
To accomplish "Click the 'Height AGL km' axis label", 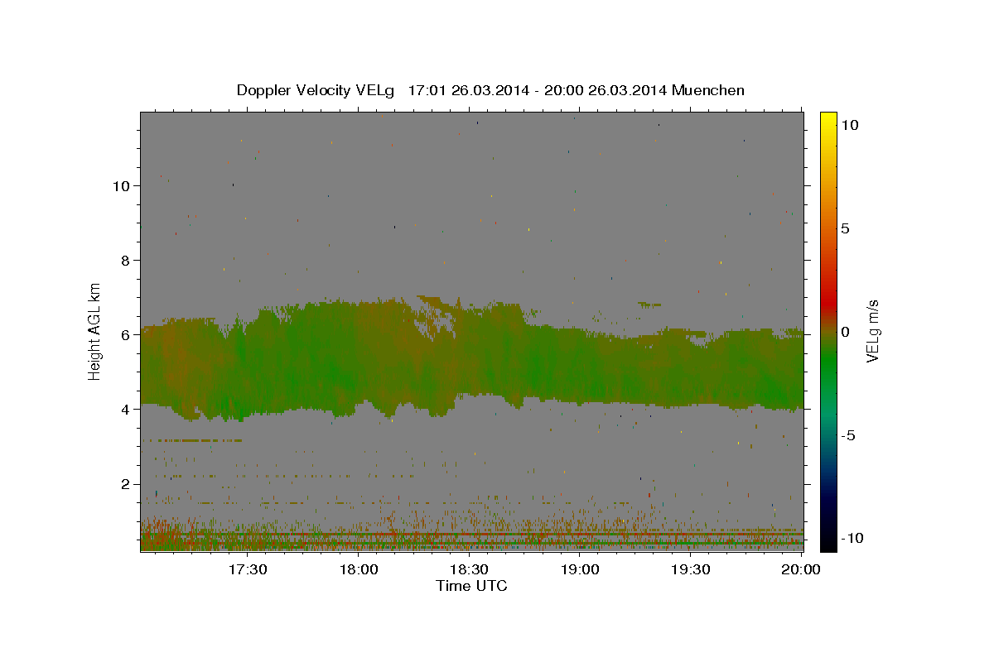I will click(95, 331).
